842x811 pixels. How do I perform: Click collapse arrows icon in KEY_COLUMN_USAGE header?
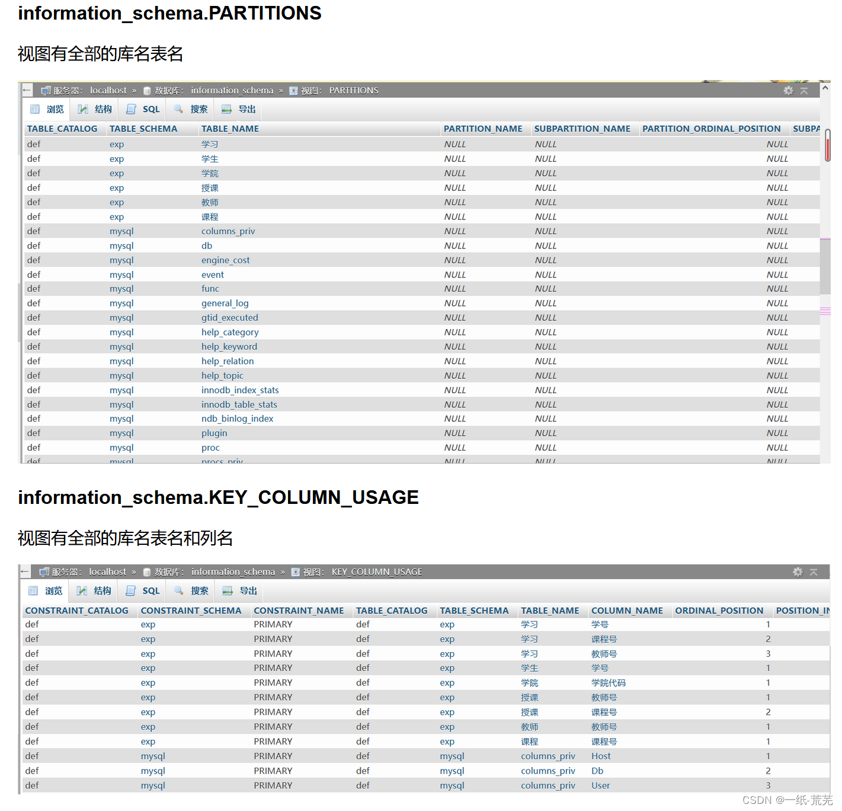tap(814, 572)
